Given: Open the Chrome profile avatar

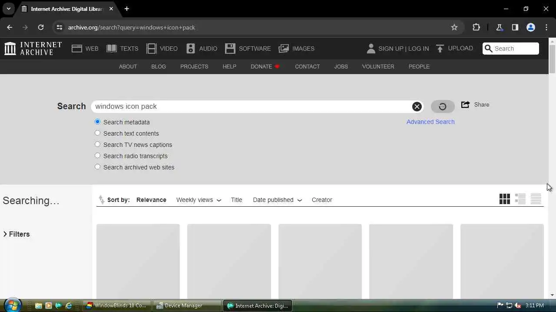Looking at the screenshot, I should pyautogui.click(x=531, y=27).
